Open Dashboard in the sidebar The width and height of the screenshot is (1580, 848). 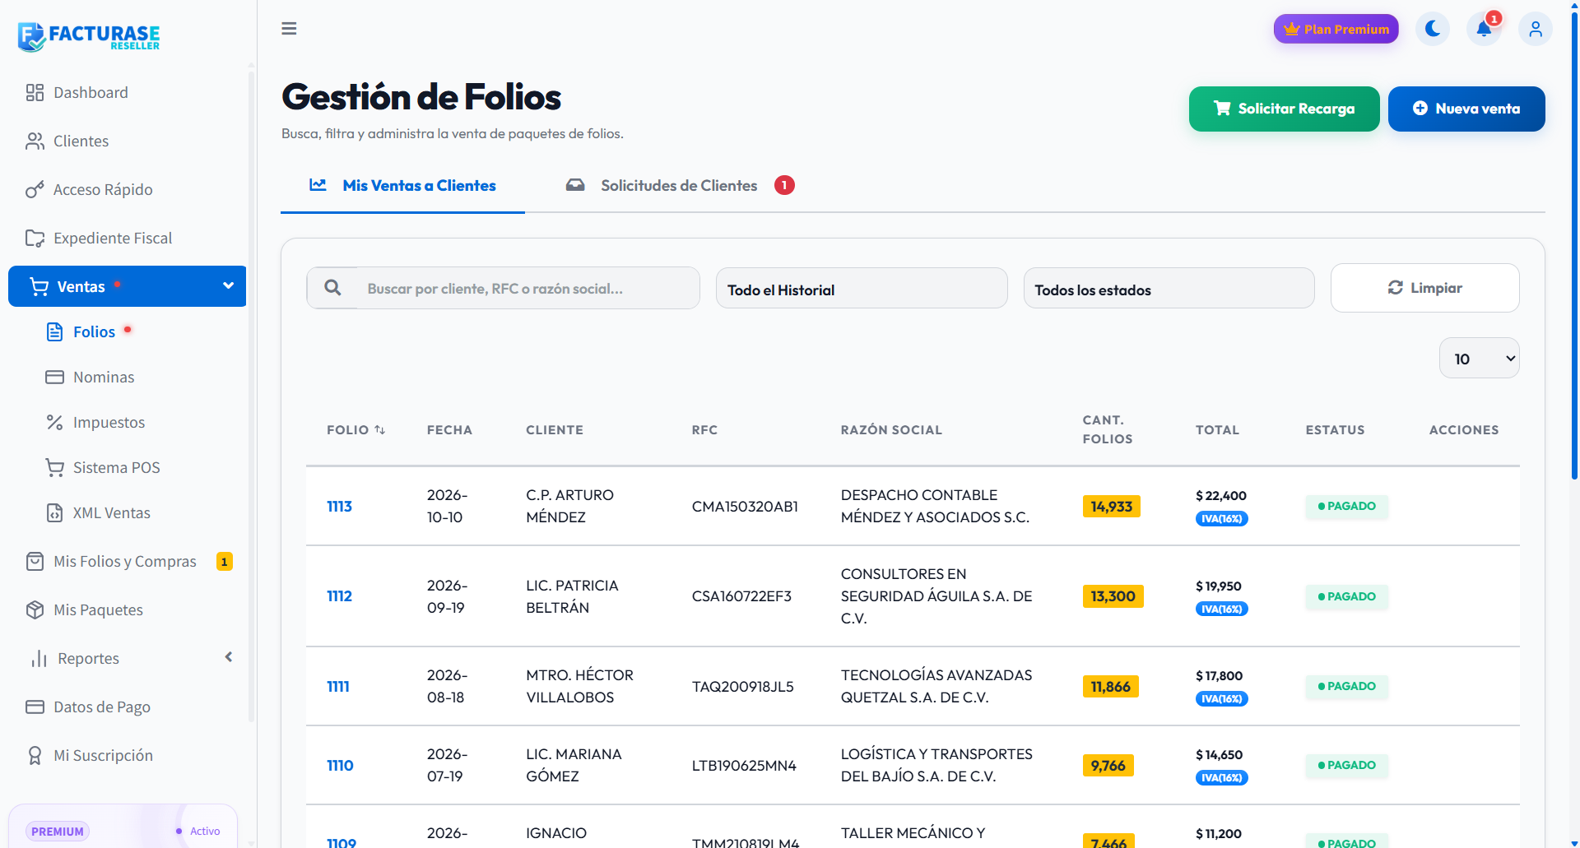point(128,92)
